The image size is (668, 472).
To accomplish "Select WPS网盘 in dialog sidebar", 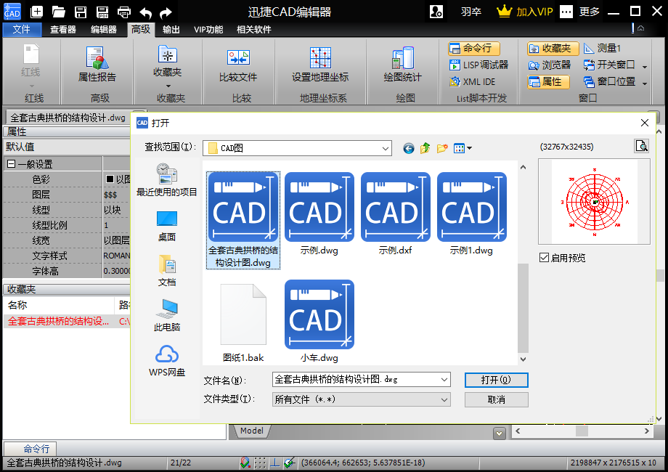I will [x=166, y=361].
